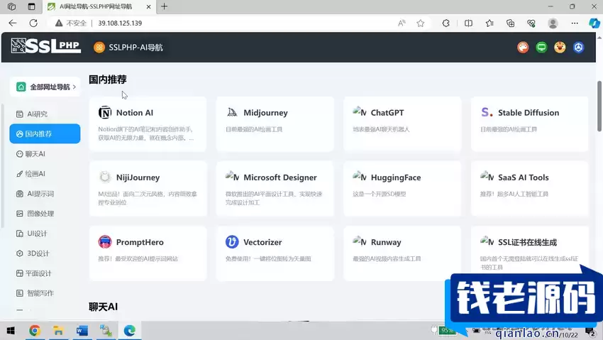Viewport: 603px width, 340px height.
Task: Open tab actions menu icon
Action: pos(31,6)
